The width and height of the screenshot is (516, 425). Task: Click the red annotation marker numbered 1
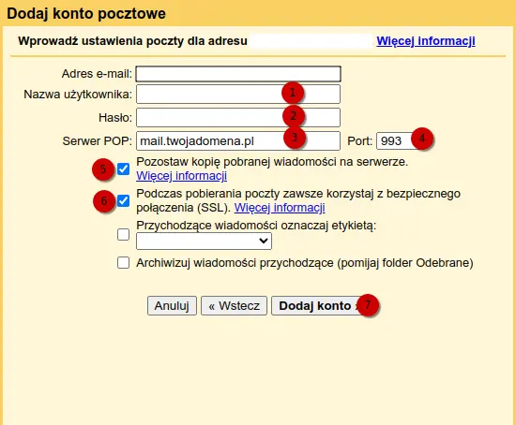click(x=292, y=93)
